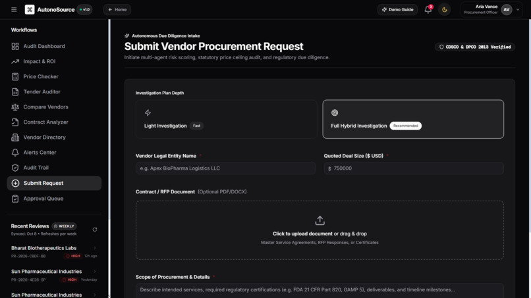The width and height of the screenshot is (531, 298).
Task: Click the sparkle Autonomous Due Diligence icon
Action: tap(127, 36)
